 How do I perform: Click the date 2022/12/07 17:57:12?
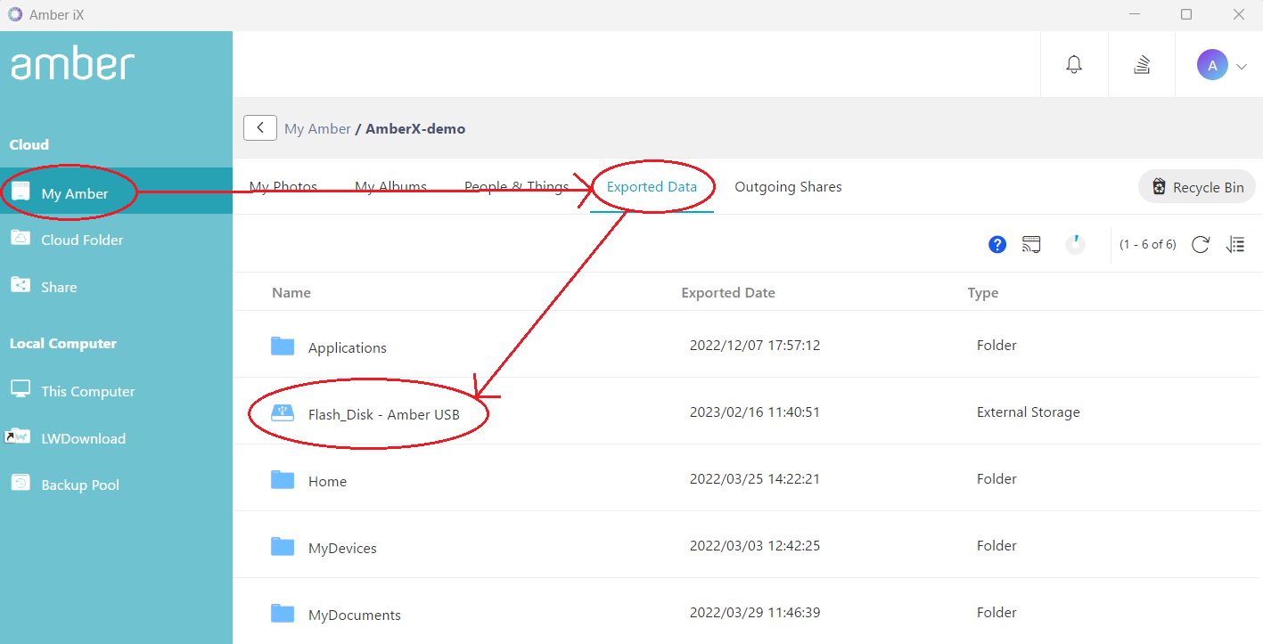pyautogui.click(x=755, y=346)
